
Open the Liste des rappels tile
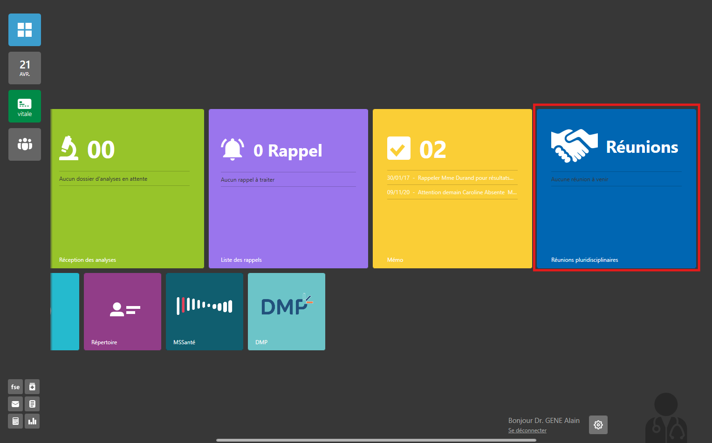click(288, 189)
